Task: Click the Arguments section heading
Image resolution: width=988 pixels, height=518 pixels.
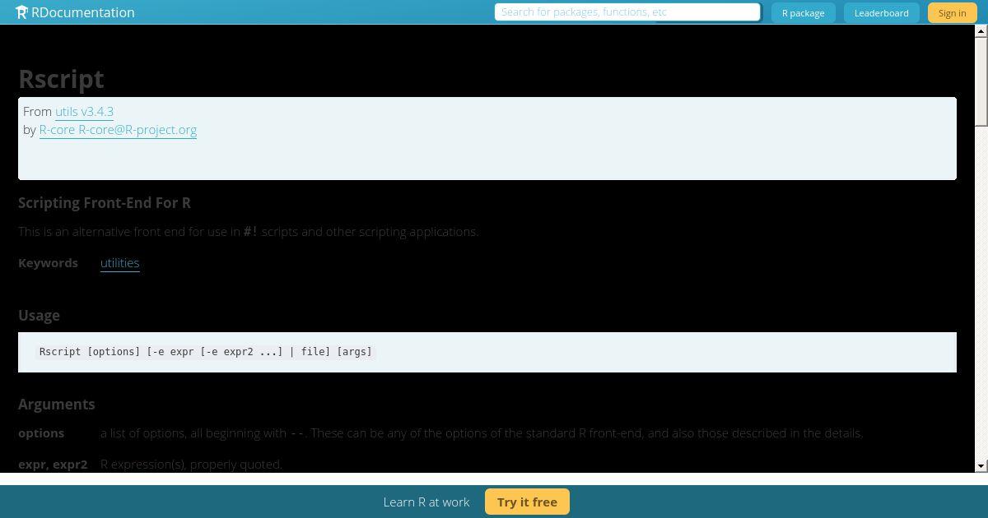Action: coord(57,405)
